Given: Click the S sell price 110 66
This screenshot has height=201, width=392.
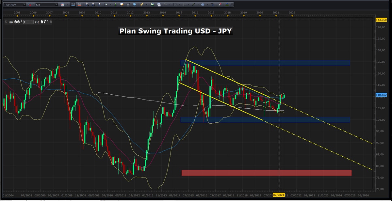Looking at the screenshot, I should pyautogui.click(x=13, y=22).
